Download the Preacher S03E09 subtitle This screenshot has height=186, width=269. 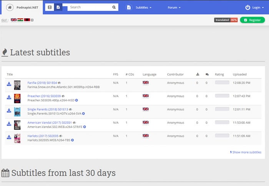coord(9,97)
